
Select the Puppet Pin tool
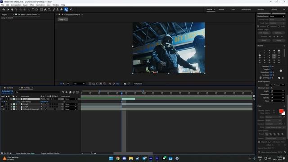click(x=71, y=9)
